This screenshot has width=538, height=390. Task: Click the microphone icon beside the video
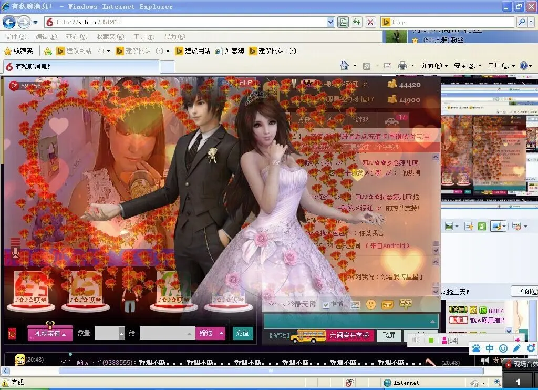pos(15,253)
